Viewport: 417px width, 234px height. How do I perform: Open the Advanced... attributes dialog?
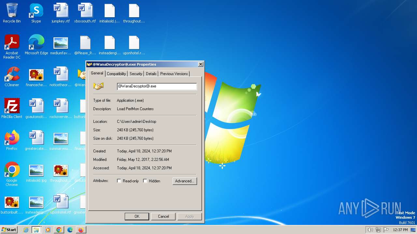pyautogui.click(x=185, y=181)
